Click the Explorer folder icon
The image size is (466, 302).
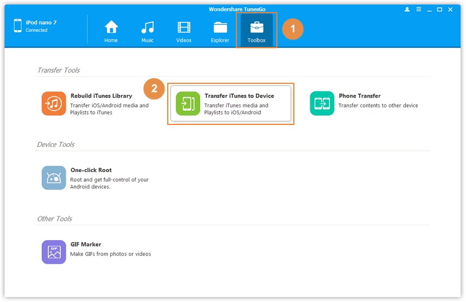(x=220, y=27)
